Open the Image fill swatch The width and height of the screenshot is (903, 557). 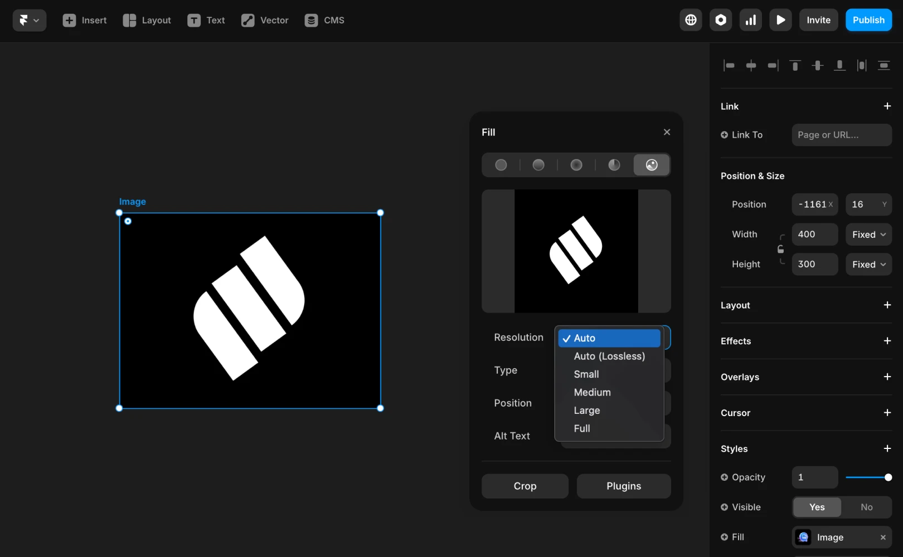point(803,538)
